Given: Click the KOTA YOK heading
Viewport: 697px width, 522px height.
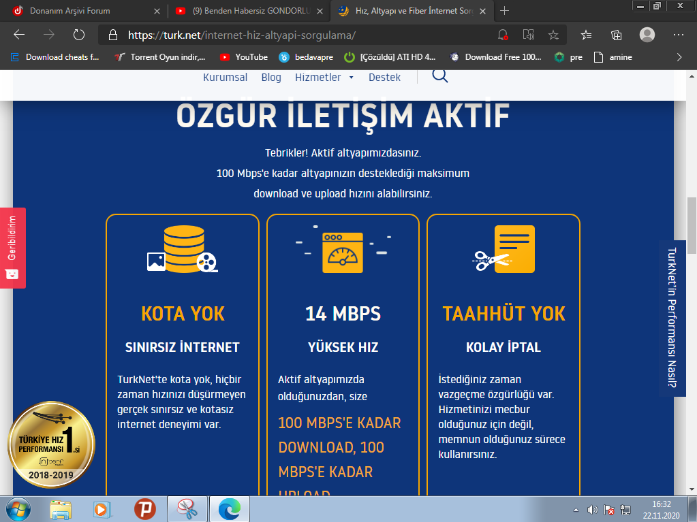Looking at the screenshot, I should click(x=183, y=314).
